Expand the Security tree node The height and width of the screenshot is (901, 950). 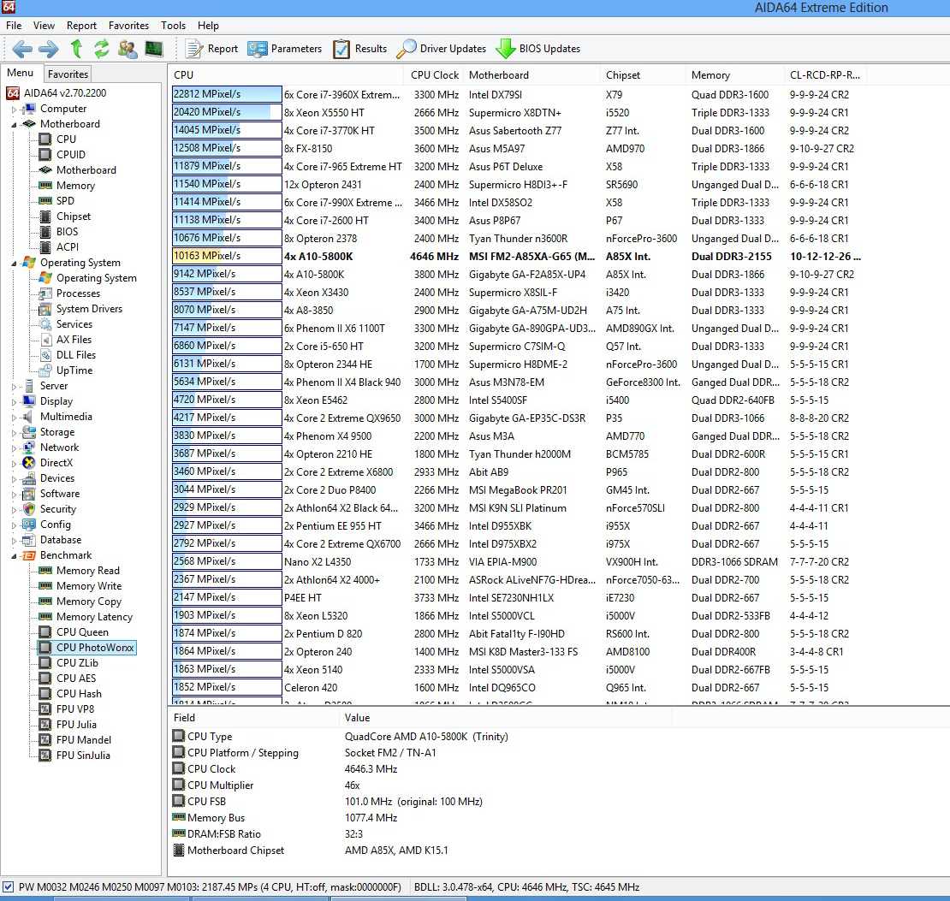click(x=14, y=509)
